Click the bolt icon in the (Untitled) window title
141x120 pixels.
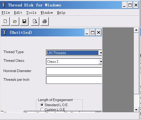click(x=5, y=32)
